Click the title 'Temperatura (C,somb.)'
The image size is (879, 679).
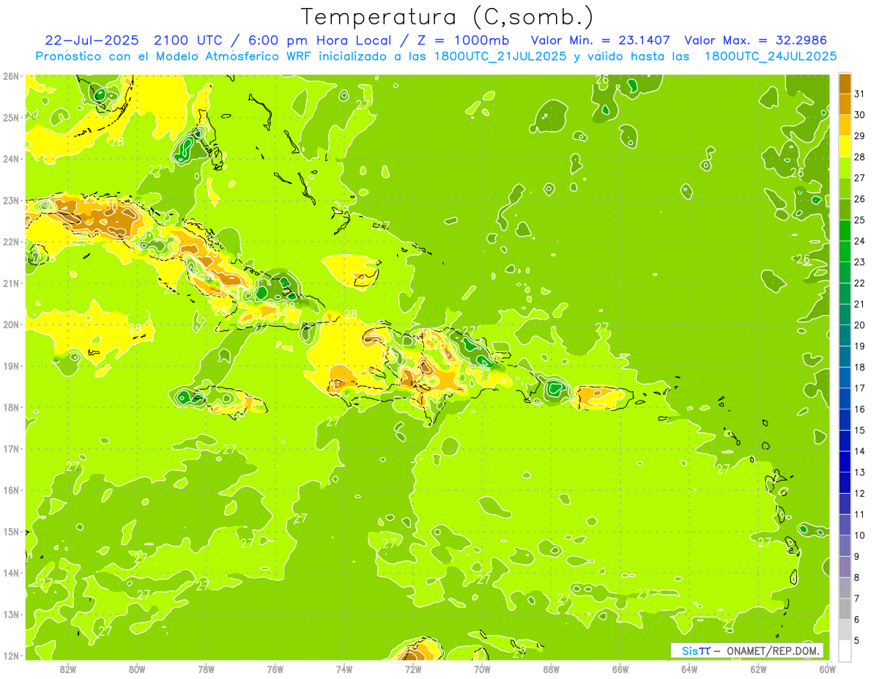tap(448, 17)
